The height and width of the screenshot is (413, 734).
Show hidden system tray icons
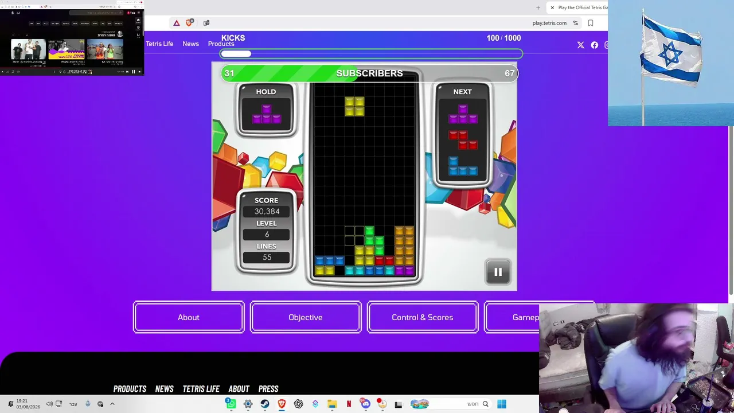[x=112, y=404]
